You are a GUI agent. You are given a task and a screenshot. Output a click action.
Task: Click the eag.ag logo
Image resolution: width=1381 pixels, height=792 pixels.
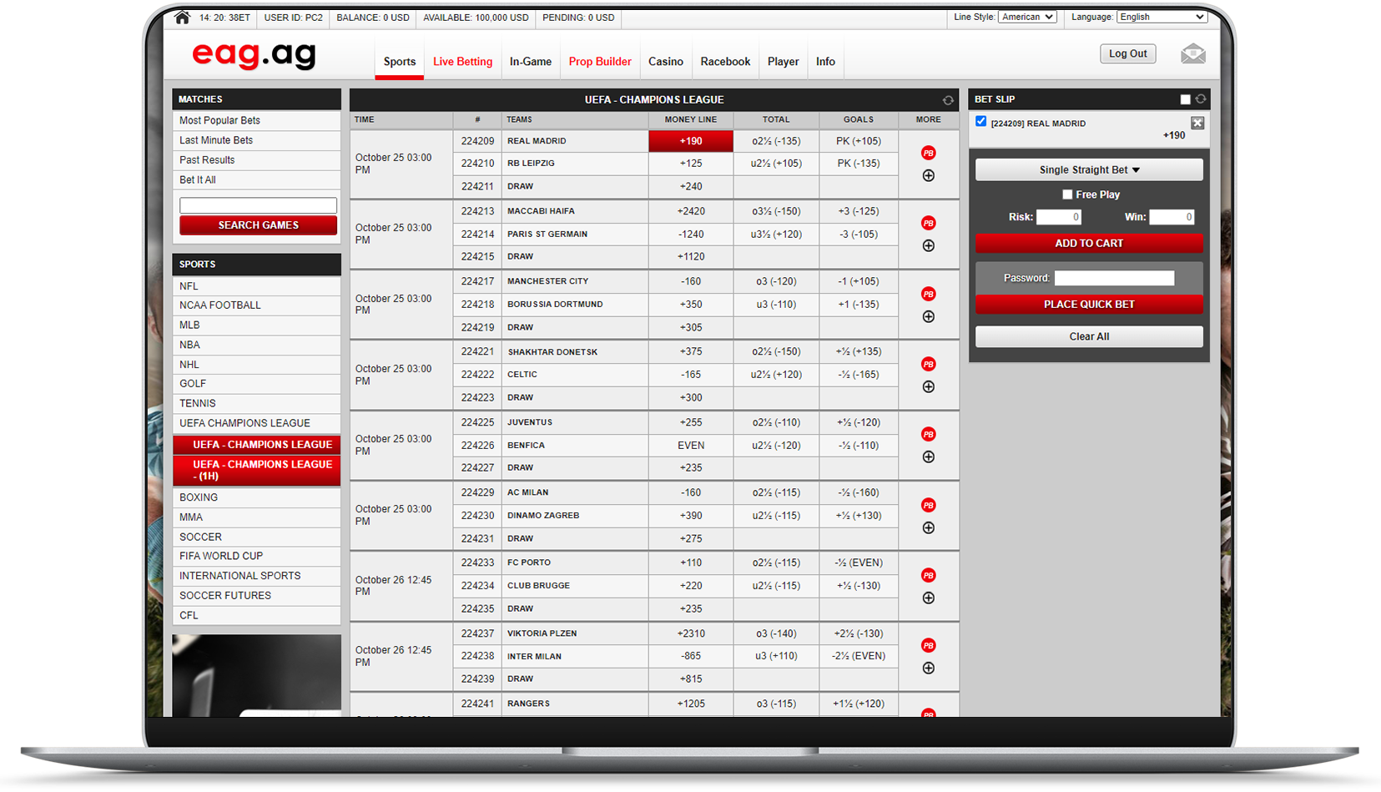pyautogui.click(x=254, y=55)
